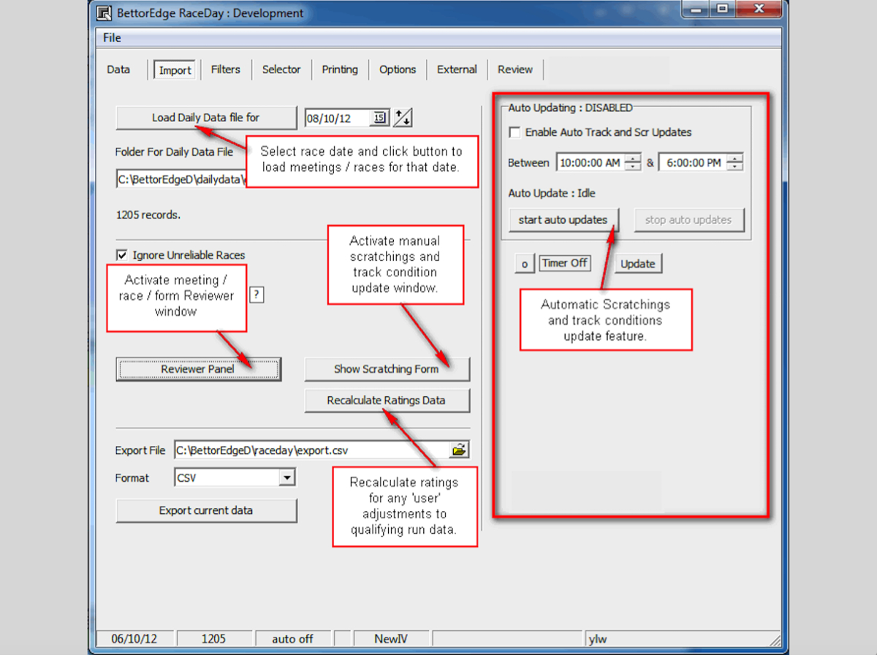
Task: Click the BettorEdge app icon in title bar
Action: [105, 12]
